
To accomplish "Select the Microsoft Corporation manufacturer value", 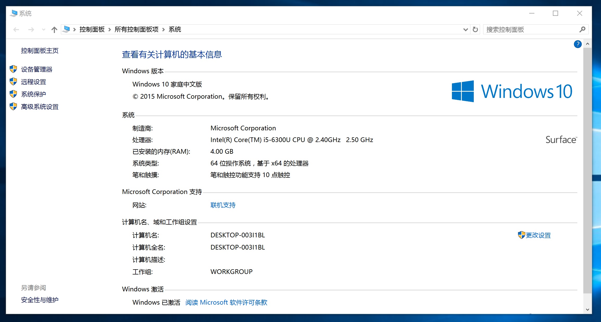I will [243, 128].
